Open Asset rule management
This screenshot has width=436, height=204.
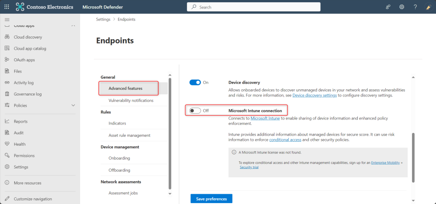pos(129,136)
